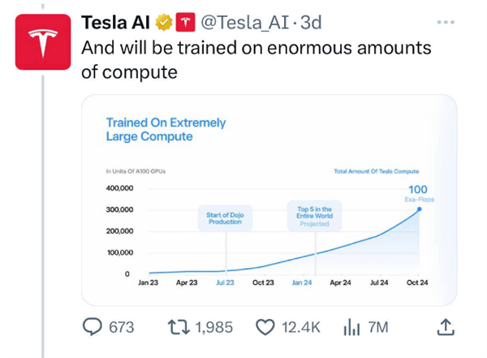Click the 12.4K likes count
The image size is (487, 358).
[300, 327]
